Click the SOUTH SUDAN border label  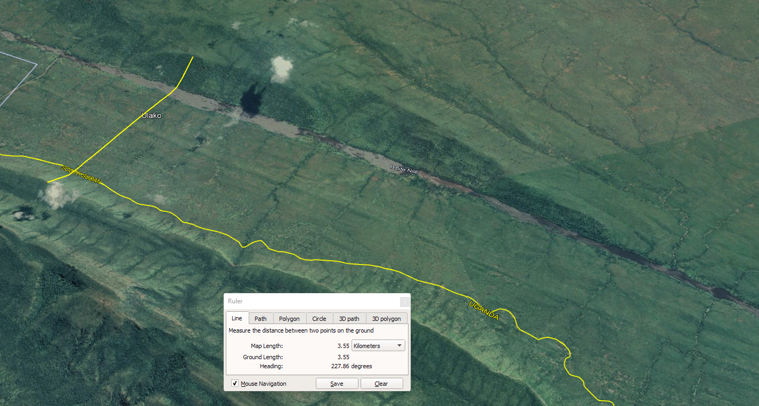(81, 174)
